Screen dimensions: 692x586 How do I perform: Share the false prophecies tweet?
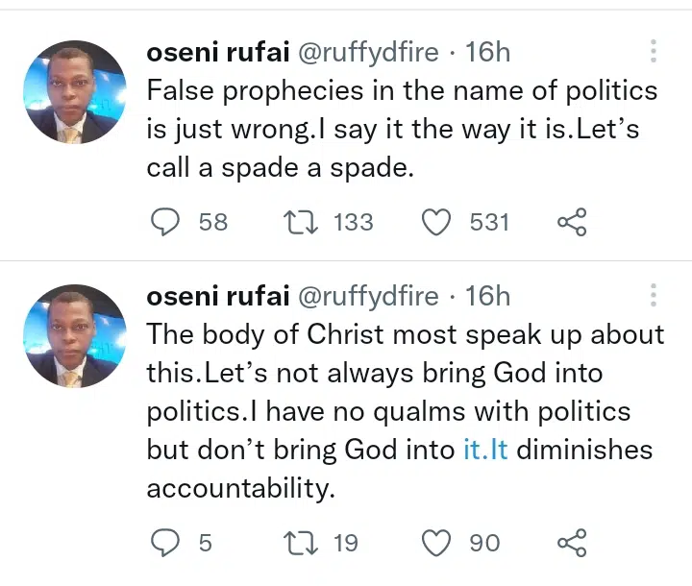tap(572, 222)
